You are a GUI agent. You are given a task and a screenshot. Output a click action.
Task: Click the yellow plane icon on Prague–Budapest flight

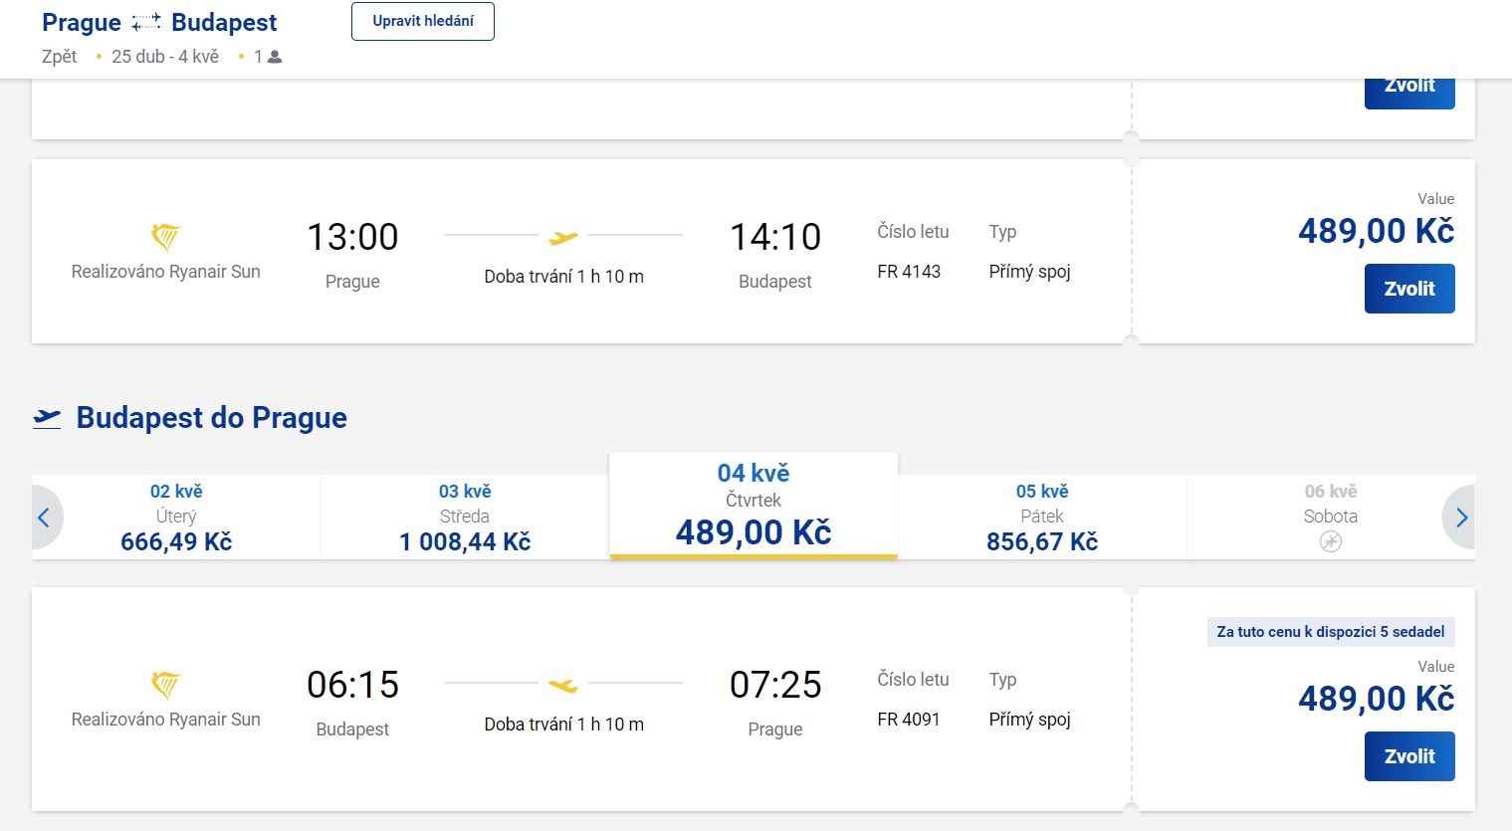563,237
